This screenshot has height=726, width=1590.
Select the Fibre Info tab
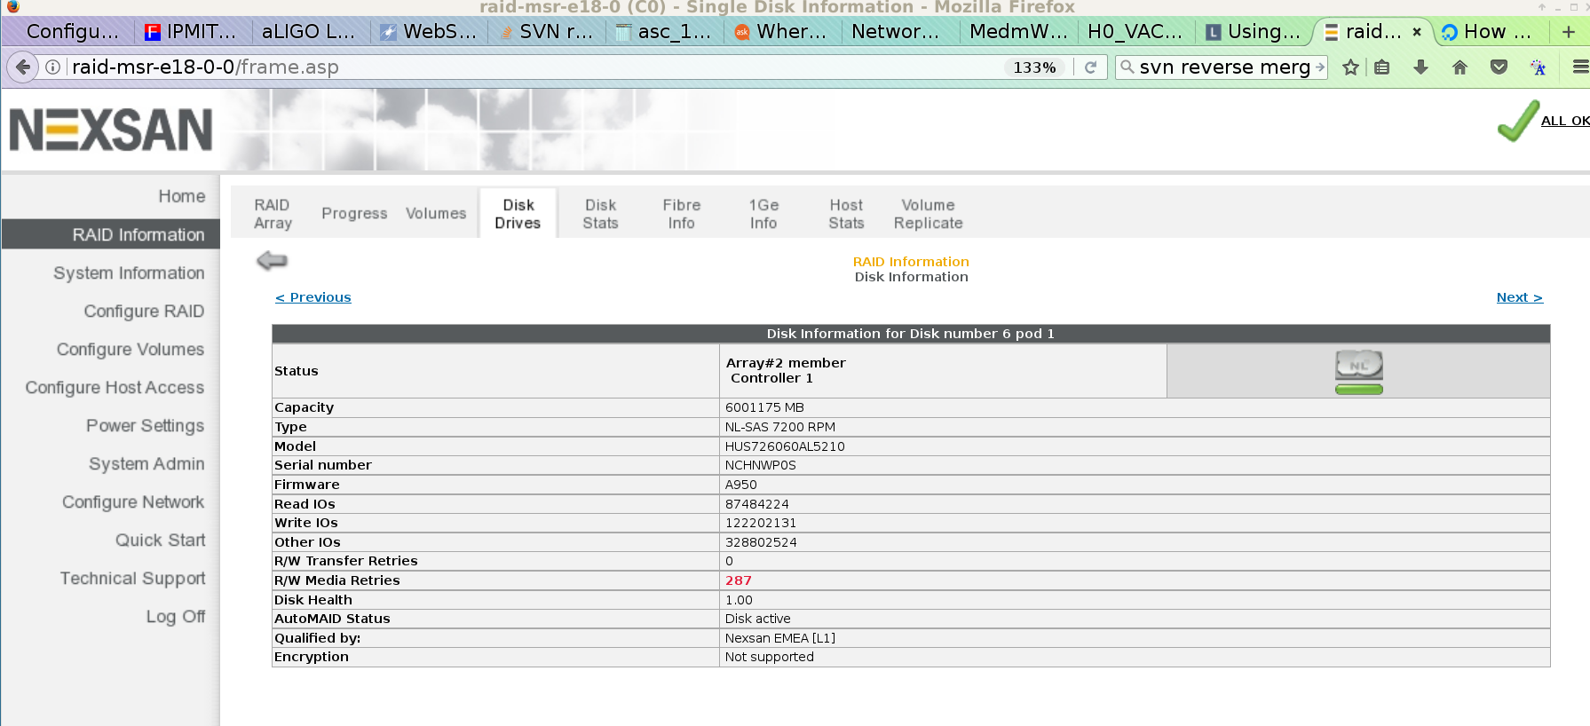(x=681, y=214)
